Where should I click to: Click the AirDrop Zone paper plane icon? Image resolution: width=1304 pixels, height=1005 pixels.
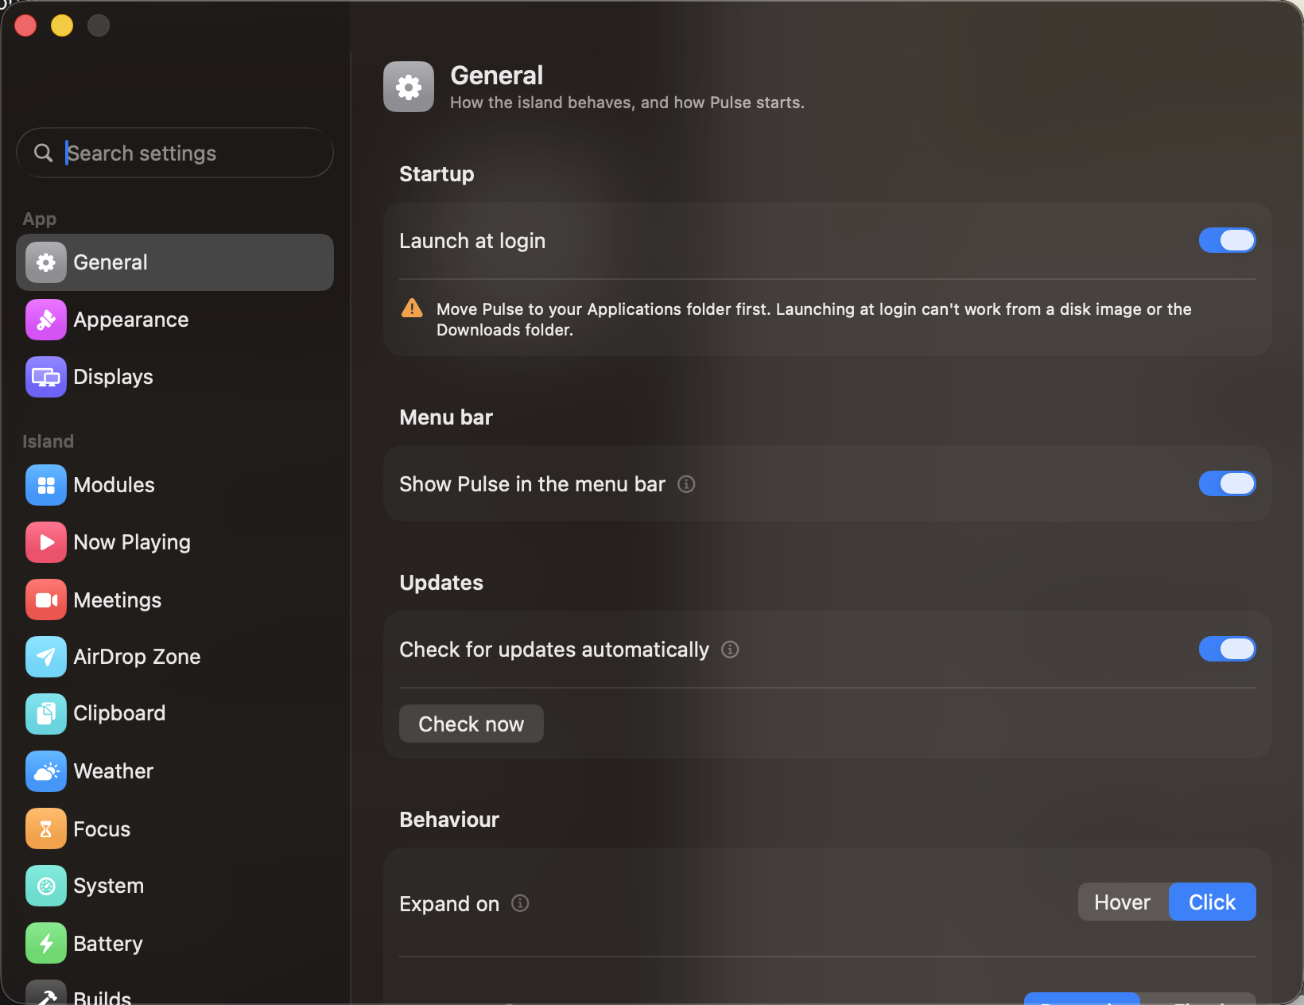[x=46, y=657]
